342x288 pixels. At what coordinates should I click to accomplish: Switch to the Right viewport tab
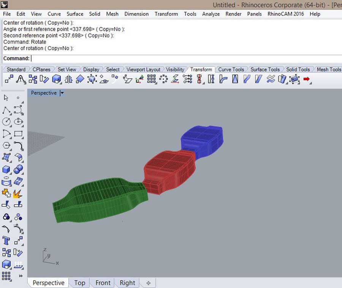tap(127, 283)
